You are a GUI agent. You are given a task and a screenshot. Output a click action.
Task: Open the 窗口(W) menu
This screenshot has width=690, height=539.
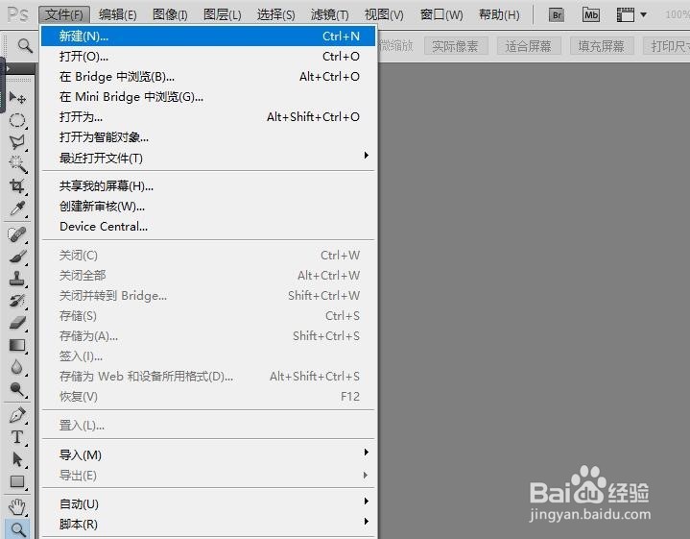[x=441, y=15]
